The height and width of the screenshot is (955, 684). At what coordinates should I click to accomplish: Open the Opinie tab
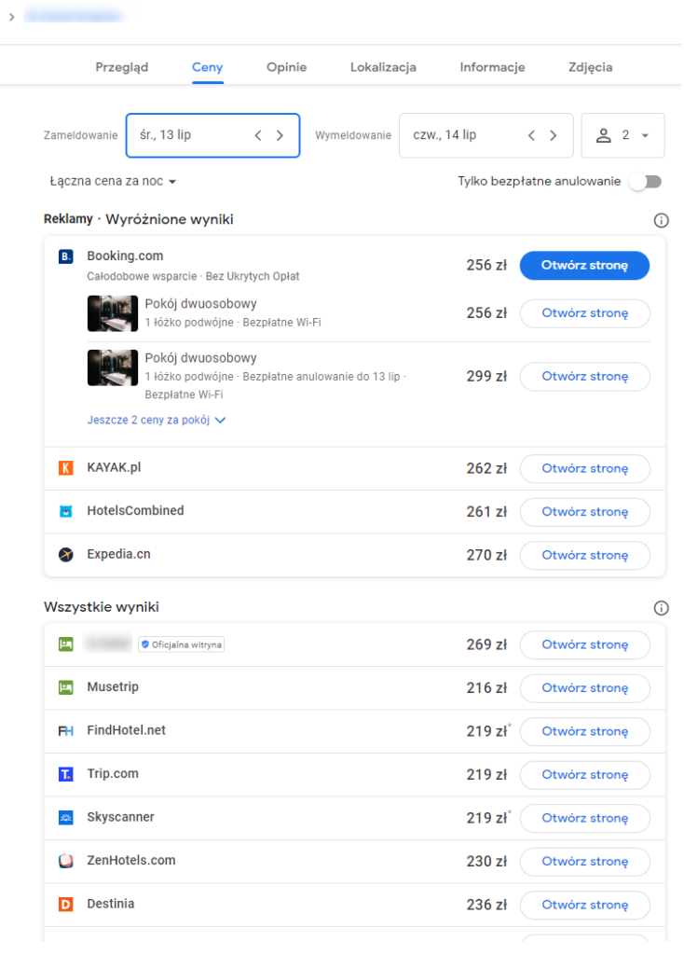click(x=287, y=67)
